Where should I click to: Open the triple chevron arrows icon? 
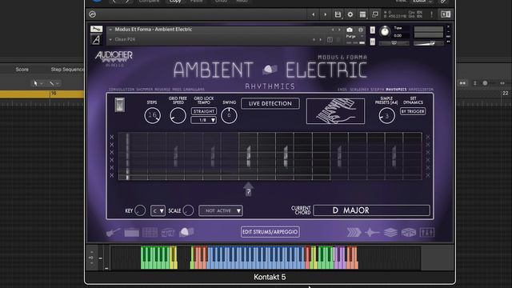click(x=354, y=233)
